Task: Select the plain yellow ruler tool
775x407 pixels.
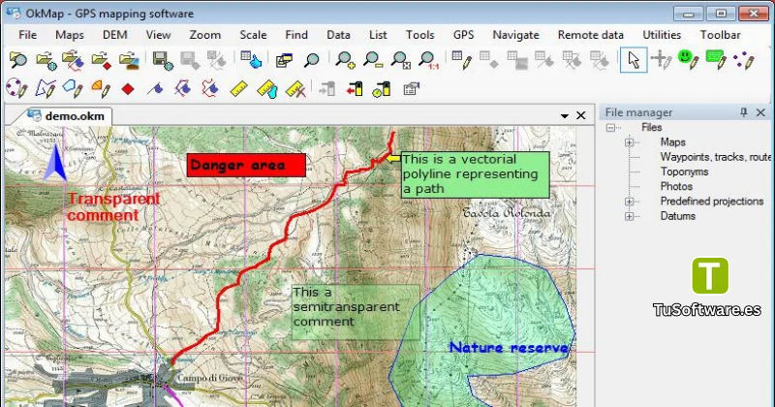Action: pos(238,89)
